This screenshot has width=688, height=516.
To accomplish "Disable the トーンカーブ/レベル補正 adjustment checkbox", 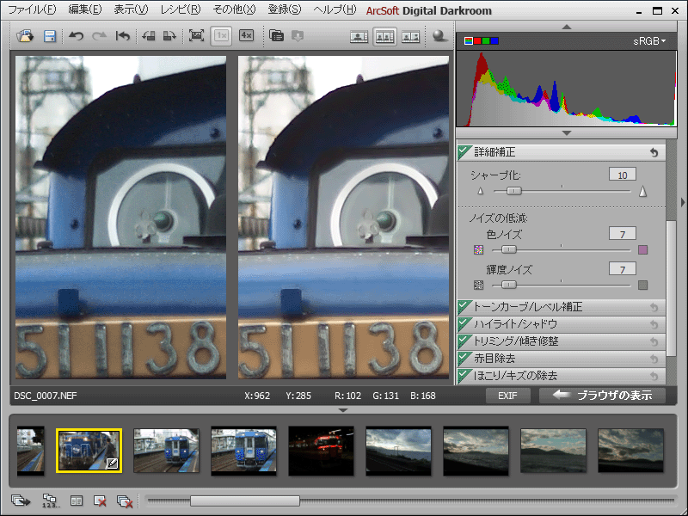I will tap(464, 307).
